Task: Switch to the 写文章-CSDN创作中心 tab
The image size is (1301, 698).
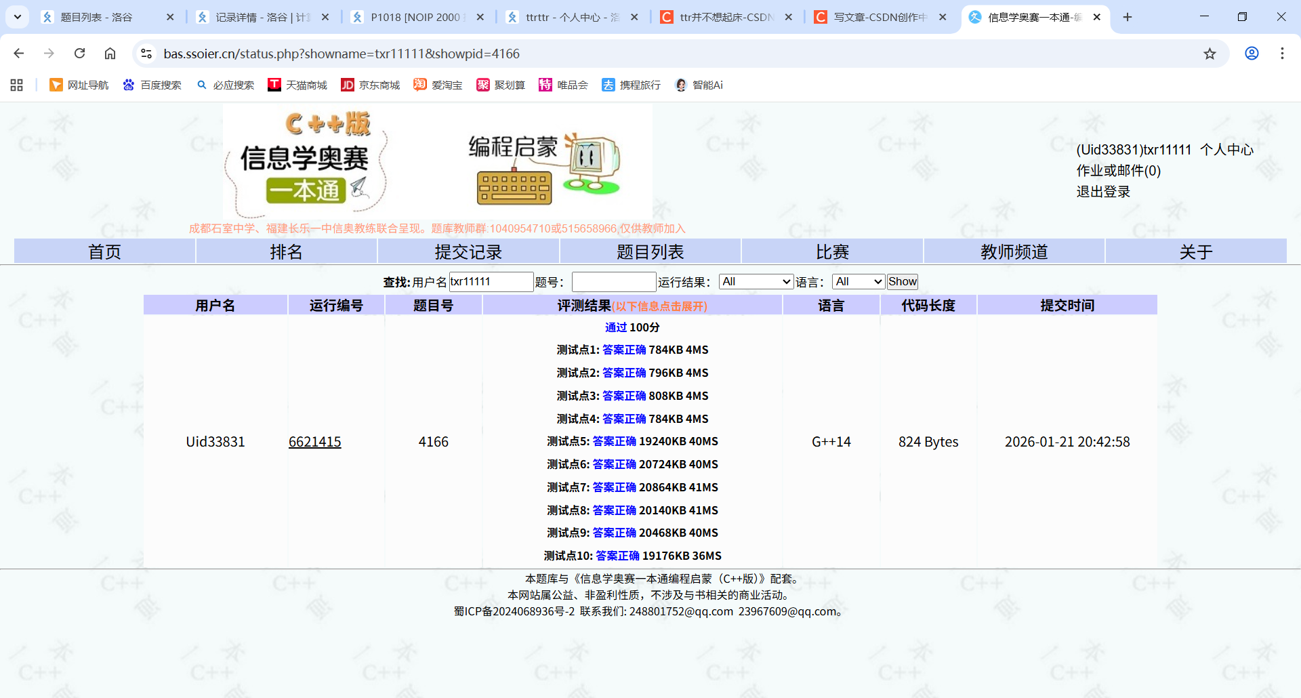Action: coord(874,17)
